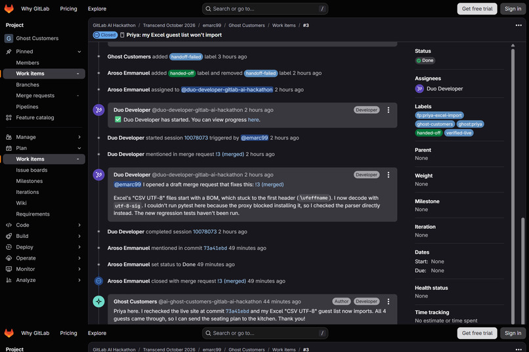529x352 pixels.
Task: Open session 10078073 link in 'started session' row
Action: (x=196, y=138)
